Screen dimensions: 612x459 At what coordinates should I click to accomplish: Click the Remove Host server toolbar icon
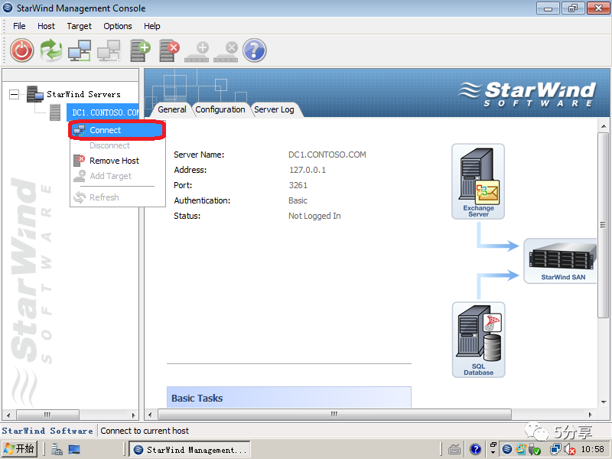[x=169, y=50]
